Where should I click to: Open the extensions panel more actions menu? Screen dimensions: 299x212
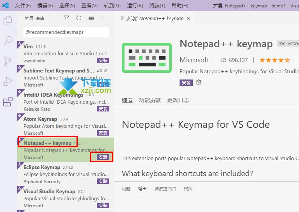point(104,18)
